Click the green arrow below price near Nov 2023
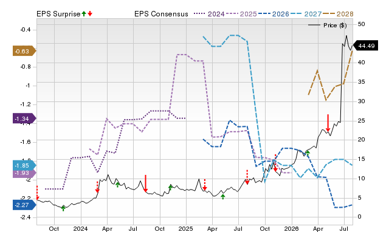Screen dimensions: 389x232 click(63, 208)
